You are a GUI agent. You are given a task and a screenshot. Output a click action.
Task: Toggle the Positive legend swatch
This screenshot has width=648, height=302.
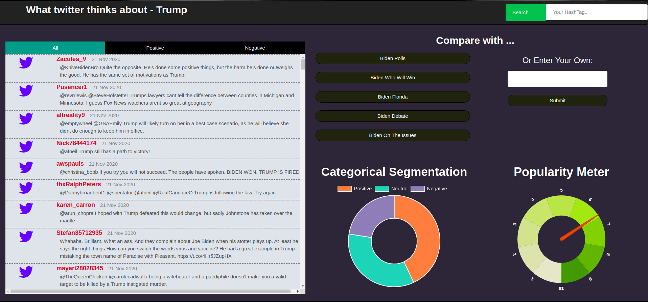point(345,189)
